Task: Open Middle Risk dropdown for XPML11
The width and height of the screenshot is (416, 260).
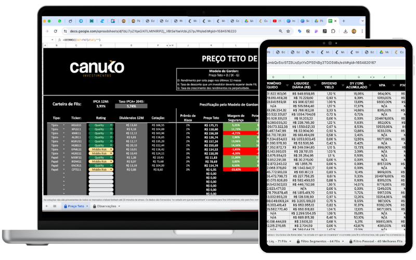Action: coord(111,149)
